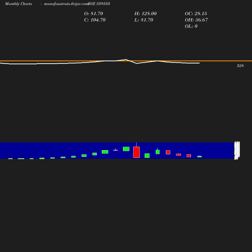The width and height of the screenshot is (252, 252).
Task: Select the low value "L: 81.70"
Action: [x=144, y=20]
